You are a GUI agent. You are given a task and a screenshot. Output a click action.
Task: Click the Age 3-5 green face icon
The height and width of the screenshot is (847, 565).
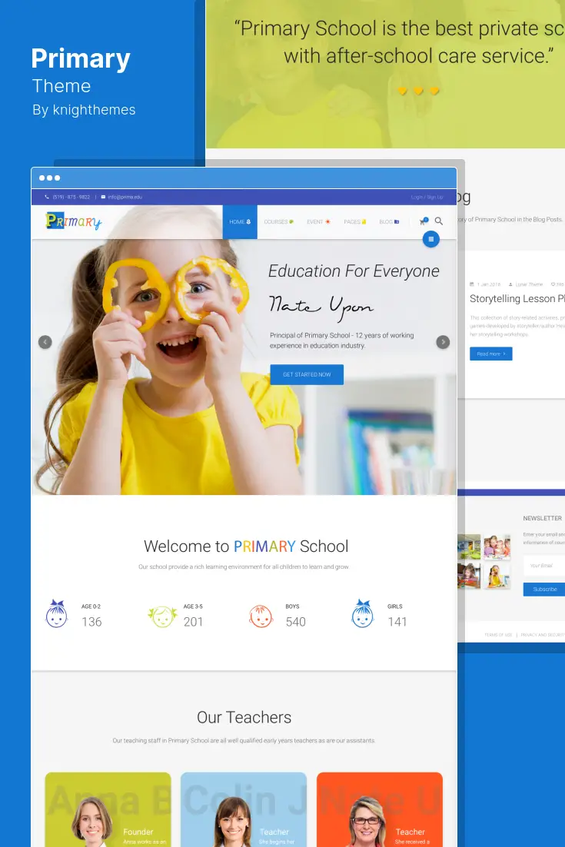point(162,616)
